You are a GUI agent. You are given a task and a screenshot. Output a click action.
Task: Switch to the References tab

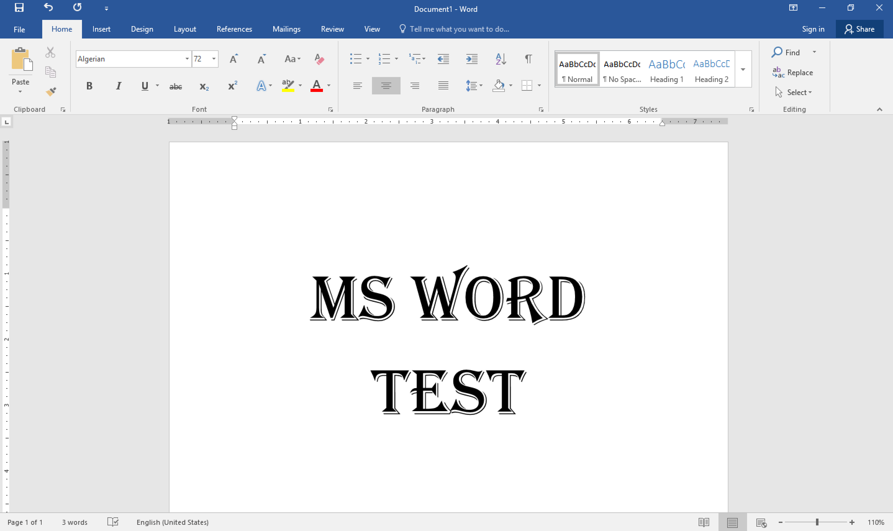[234, 29]
